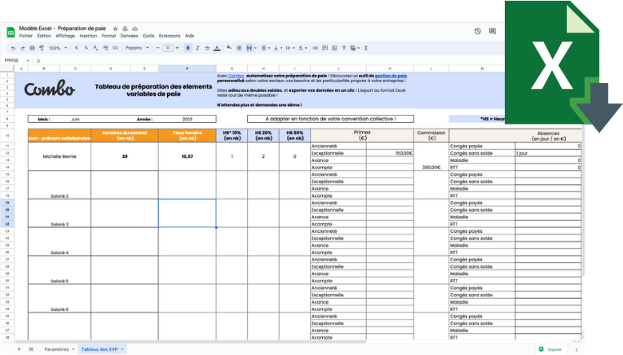Activate the paint format tool
The width and height of the screenshot is (623, 355).
(42, 48)
